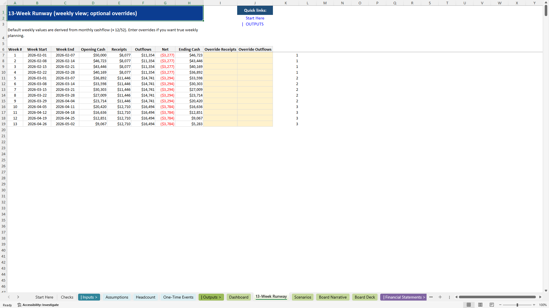Click the Ending Cash column heading cell
Image resolution: width=549 pixels, height=308 pixels.
(189, 49)
